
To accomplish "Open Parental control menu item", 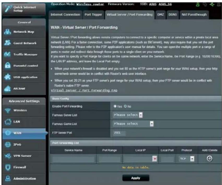I will point(24,66).
